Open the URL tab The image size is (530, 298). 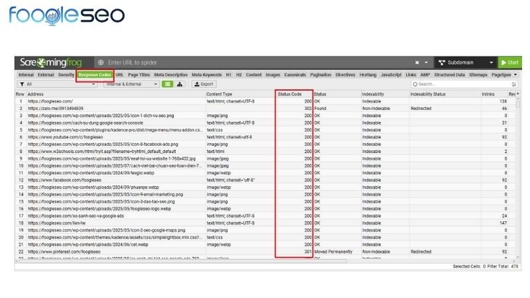tap(119, 75)
